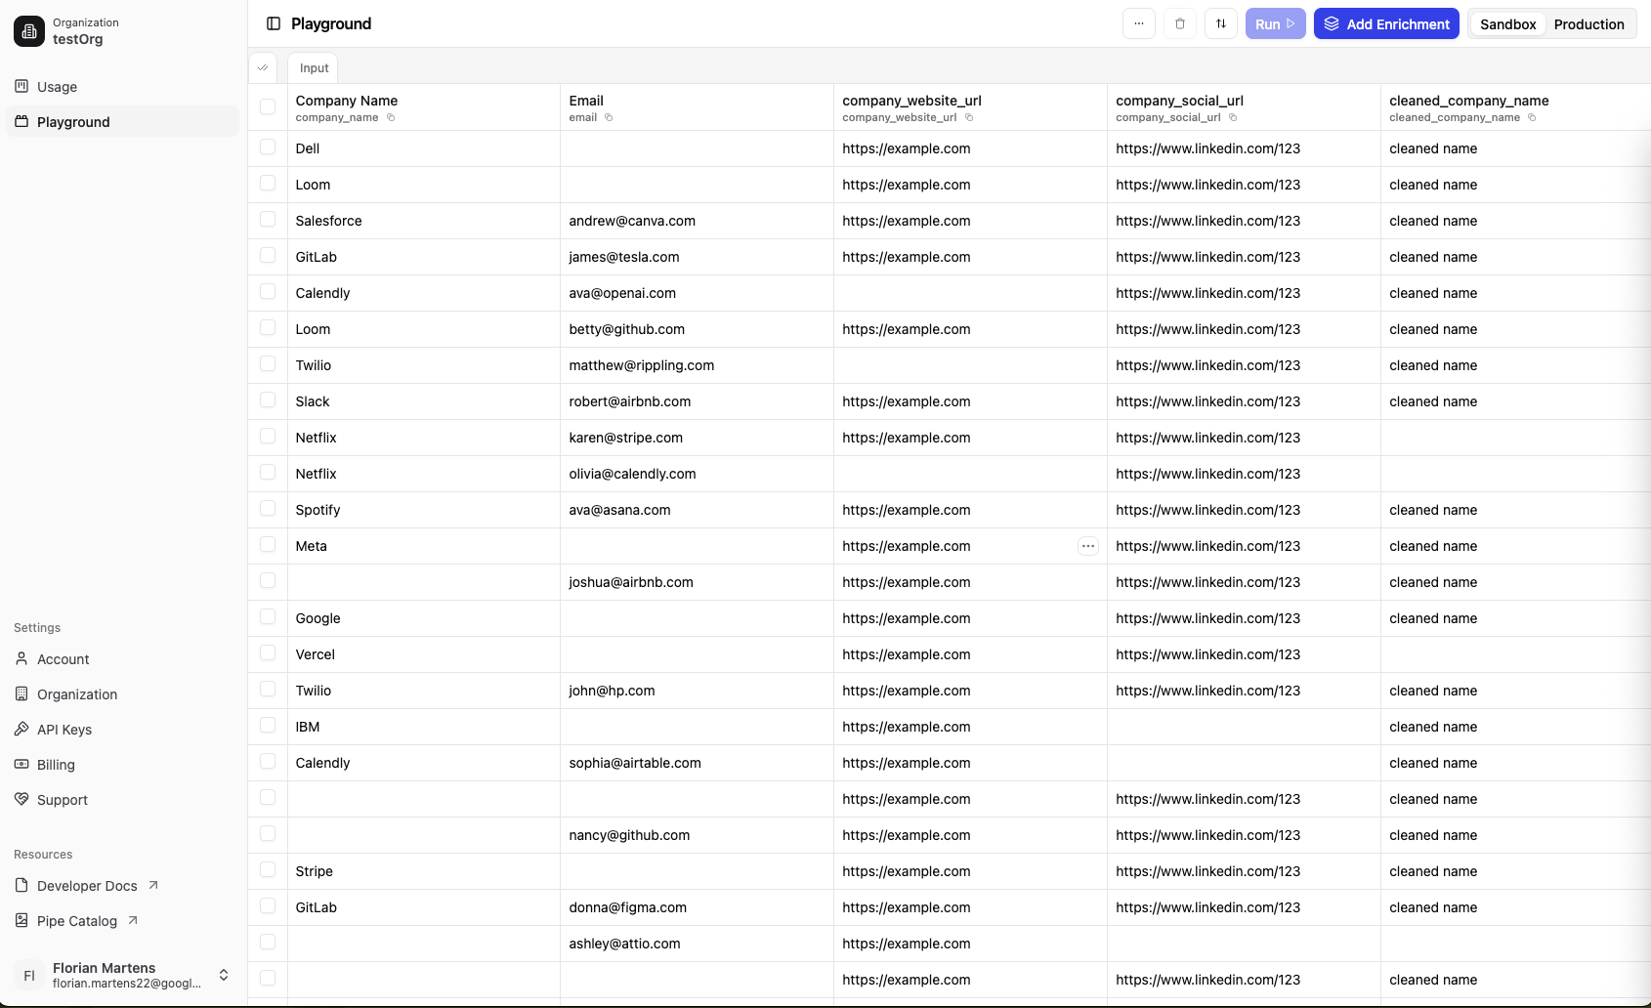The image size is (1651, 1008).
Task: Click the Run button
Action: tap(1275, 23)
